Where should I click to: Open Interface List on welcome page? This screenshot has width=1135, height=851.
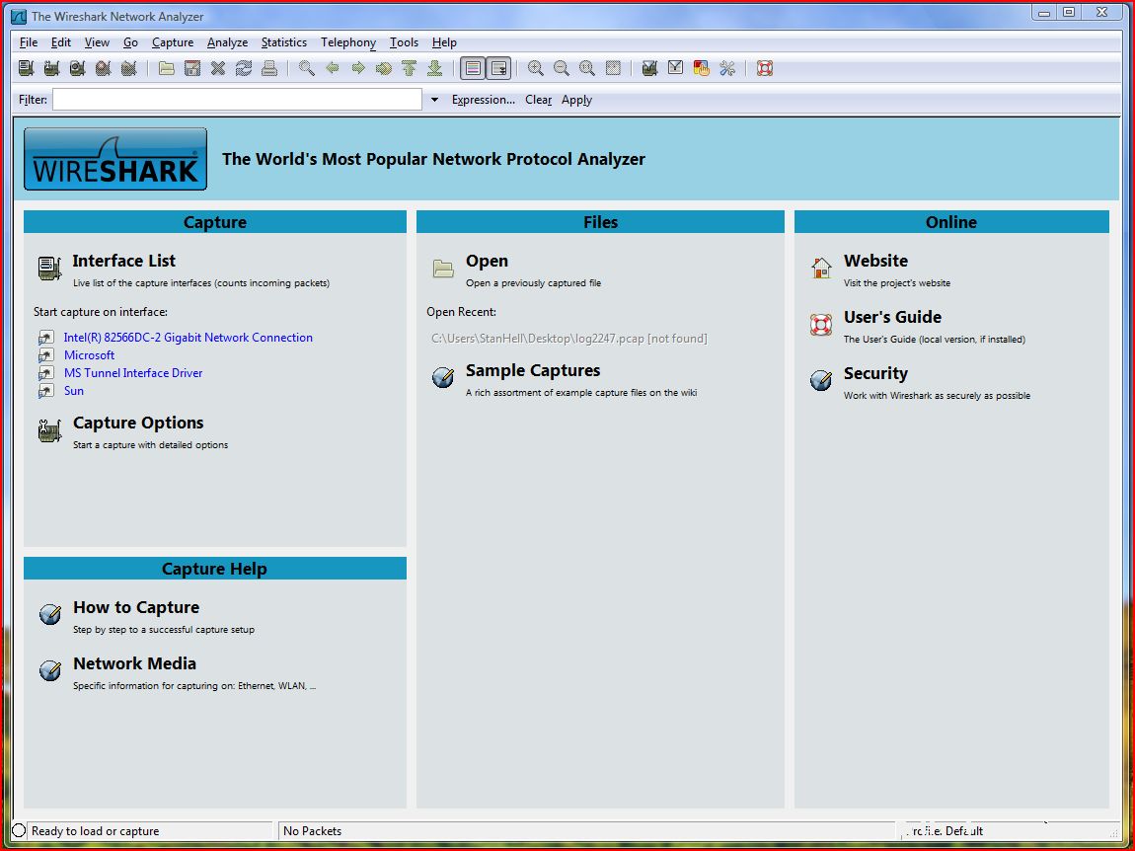coord(123,261)
